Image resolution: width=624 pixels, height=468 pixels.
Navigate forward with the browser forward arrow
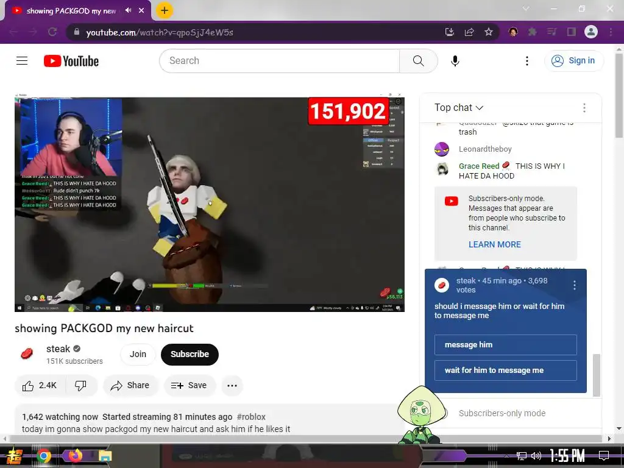33,32
